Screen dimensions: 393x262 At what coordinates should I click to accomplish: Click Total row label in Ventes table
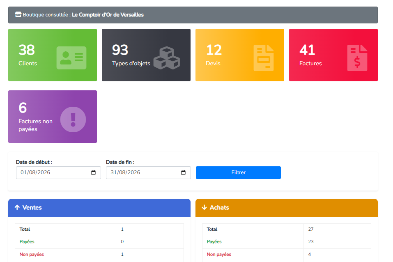[x=25, y=229]
